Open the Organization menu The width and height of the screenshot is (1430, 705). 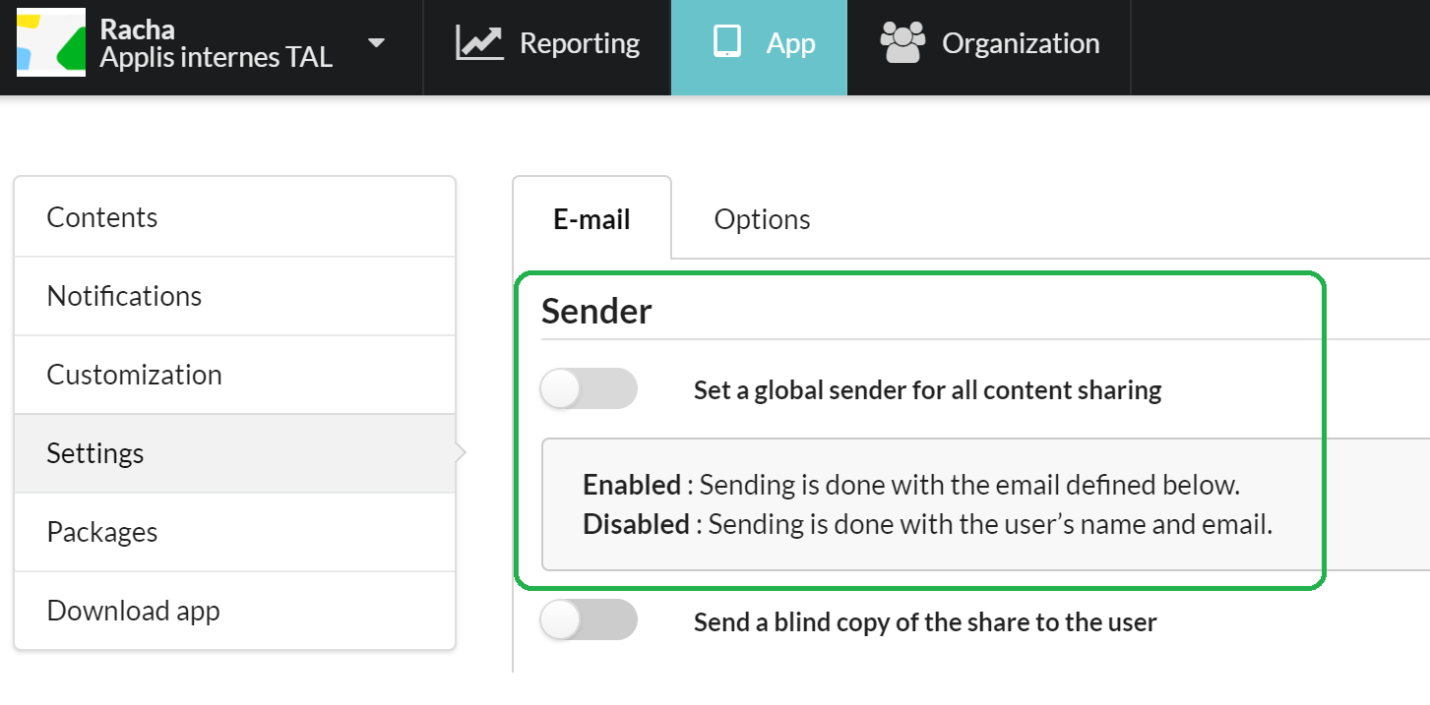[x=989, y=47]
